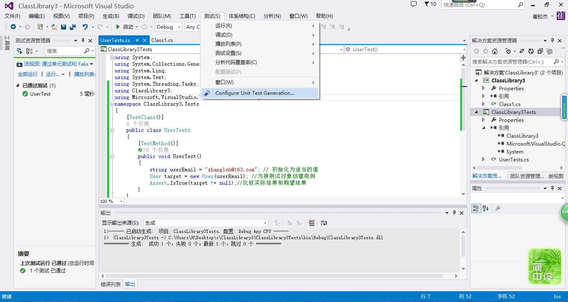
Task: Open the 运行(R) submenu
Action: [260, 26]
